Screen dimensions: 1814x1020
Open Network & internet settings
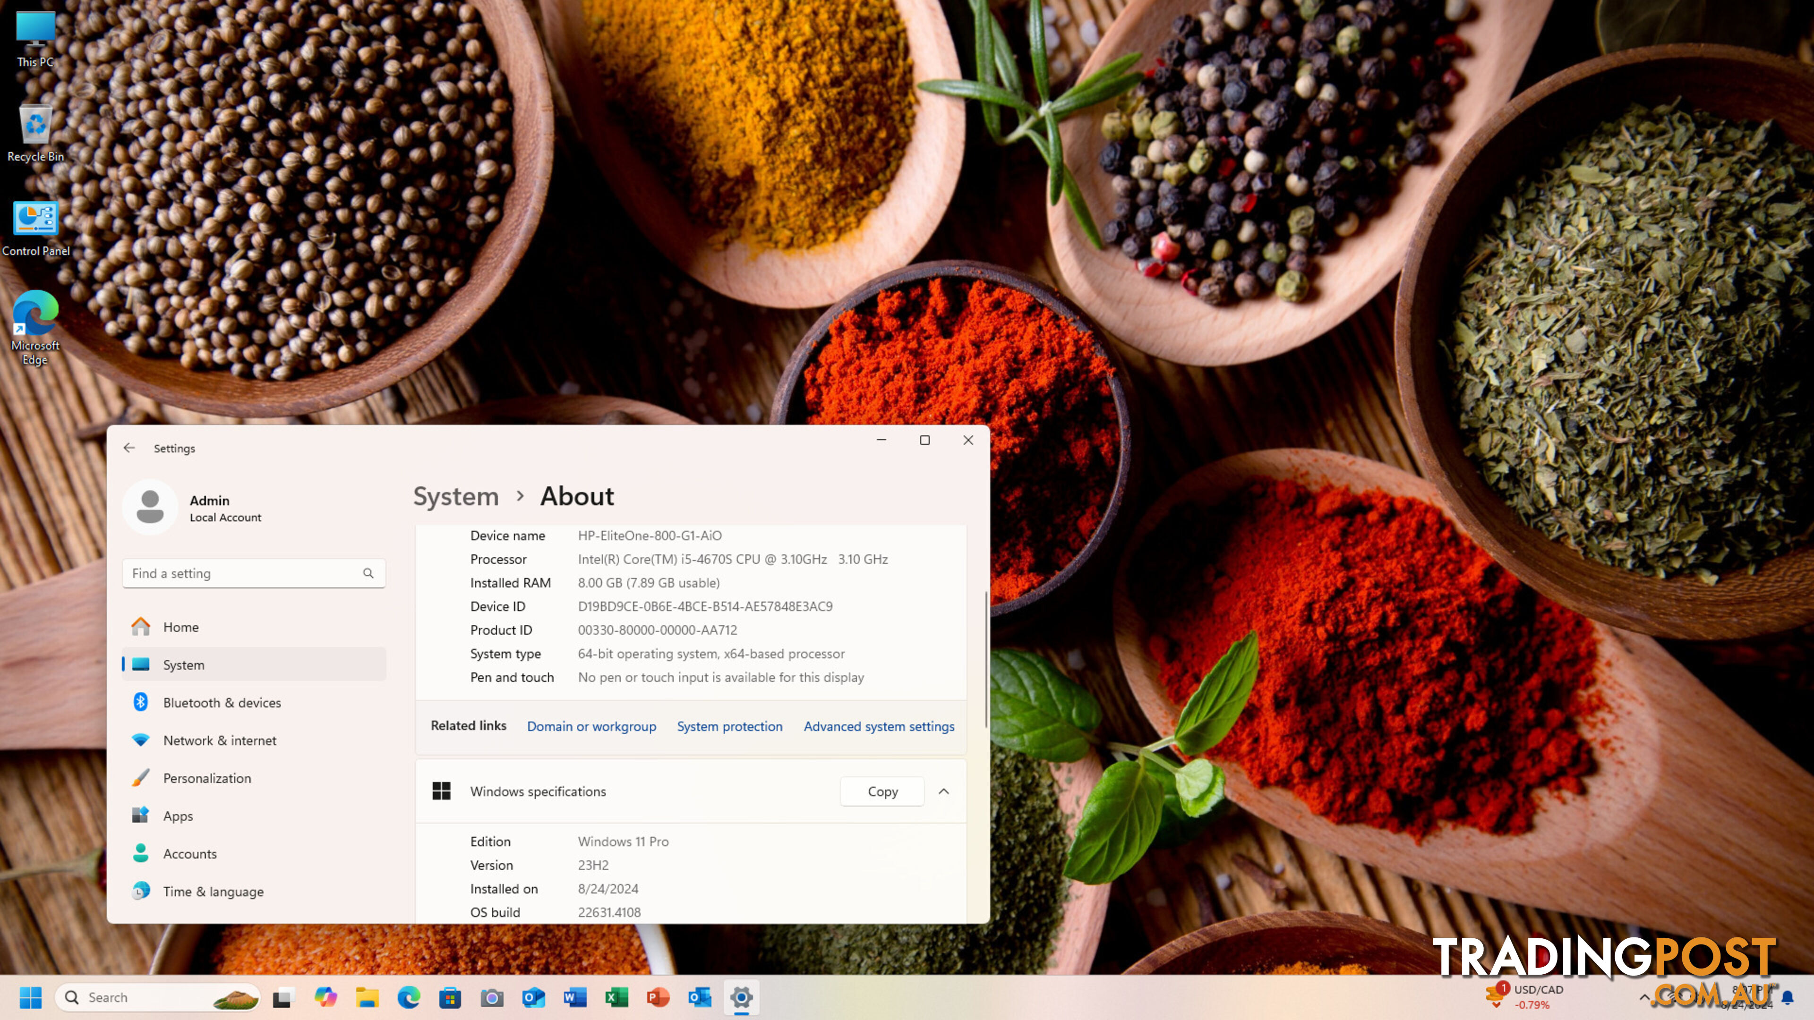(254, 740)
